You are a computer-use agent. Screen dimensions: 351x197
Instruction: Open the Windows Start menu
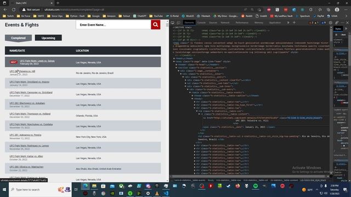(4, 190)
